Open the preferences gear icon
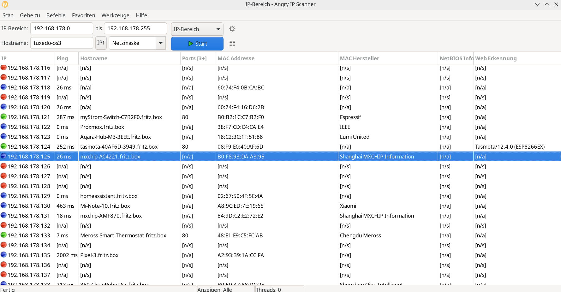This screenshot has width=561, height=292. pos(232,29)
